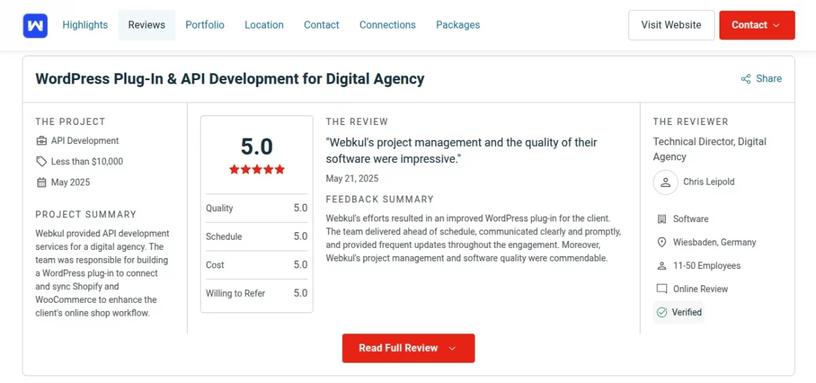Viewport: 816px width, 383px height.
Task: Click the overall 5.0 score
Action: [x=257, y=147]
